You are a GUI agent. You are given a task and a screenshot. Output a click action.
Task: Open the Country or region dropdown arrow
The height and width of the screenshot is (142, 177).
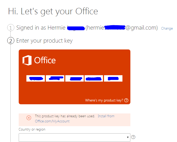tap(128, 137)
